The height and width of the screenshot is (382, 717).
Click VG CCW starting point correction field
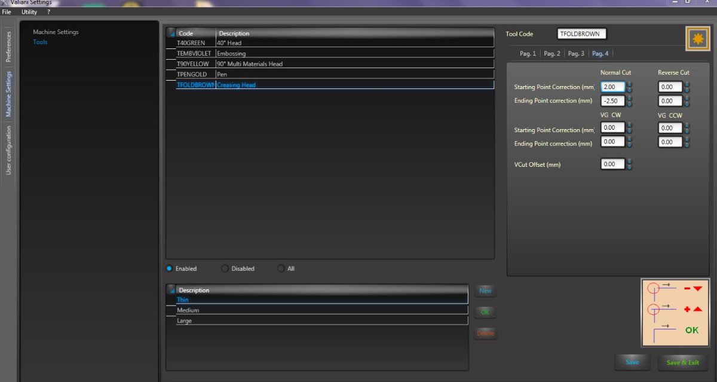click(670, 128)
